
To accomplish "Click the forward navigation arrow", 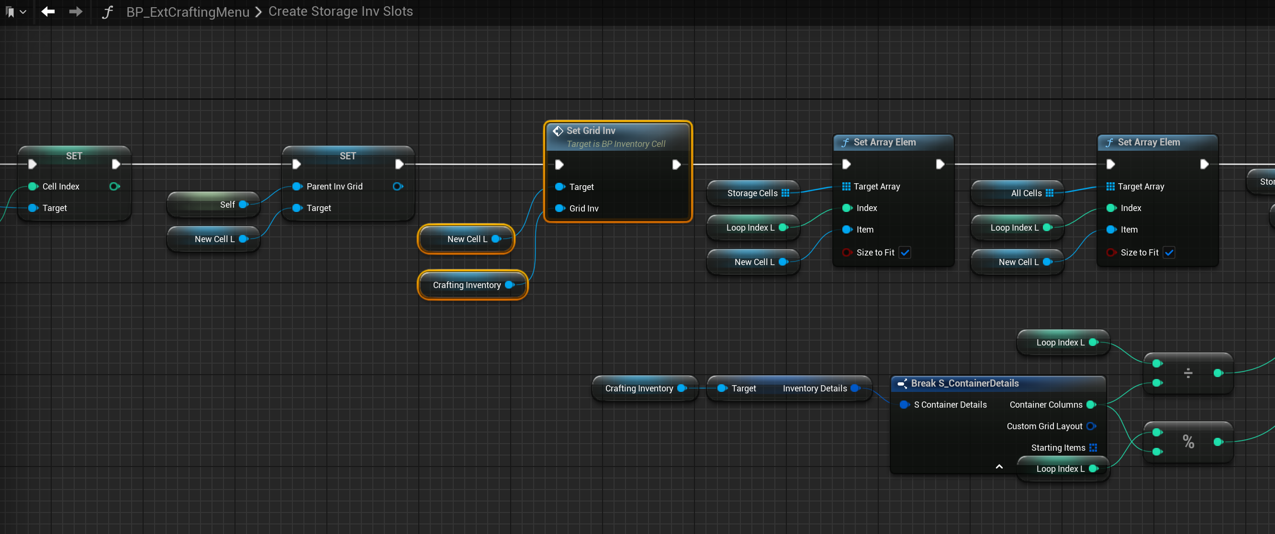I will coord(75,11).
